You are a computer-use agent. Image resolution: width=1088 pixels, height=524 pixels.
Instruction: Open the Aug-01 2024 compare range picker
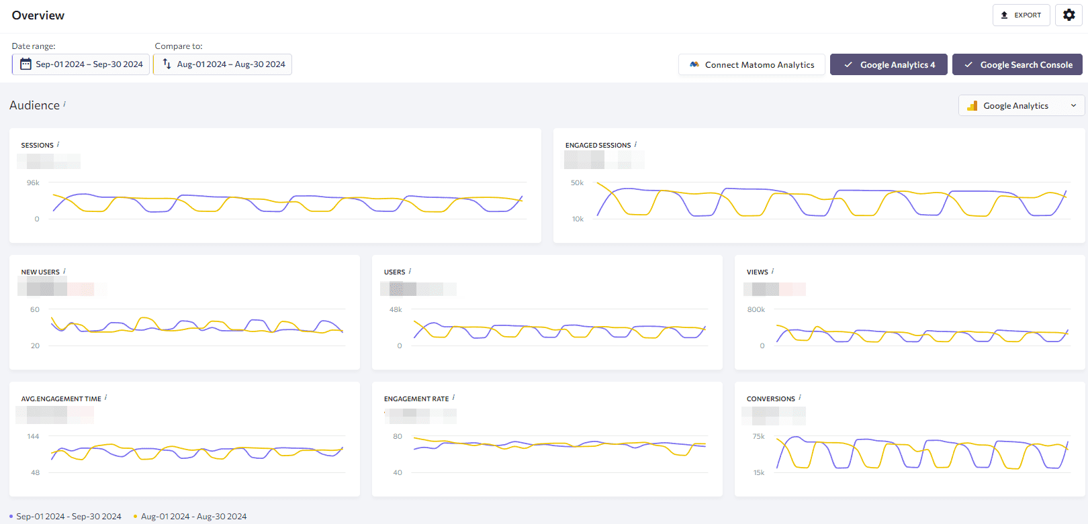(x=222, y=64)
